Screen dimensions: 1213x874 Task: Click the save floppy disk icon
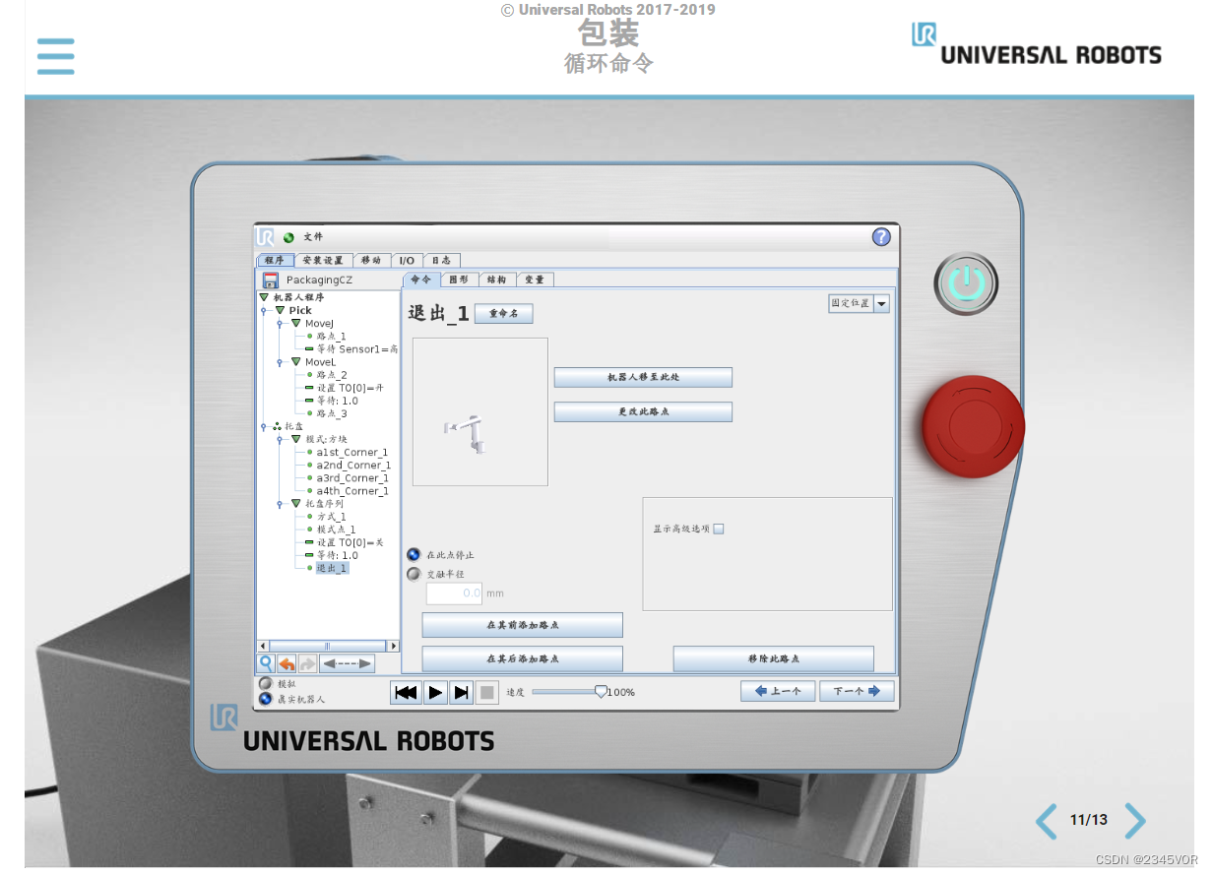pyautogui.click(x=270, y=281)
